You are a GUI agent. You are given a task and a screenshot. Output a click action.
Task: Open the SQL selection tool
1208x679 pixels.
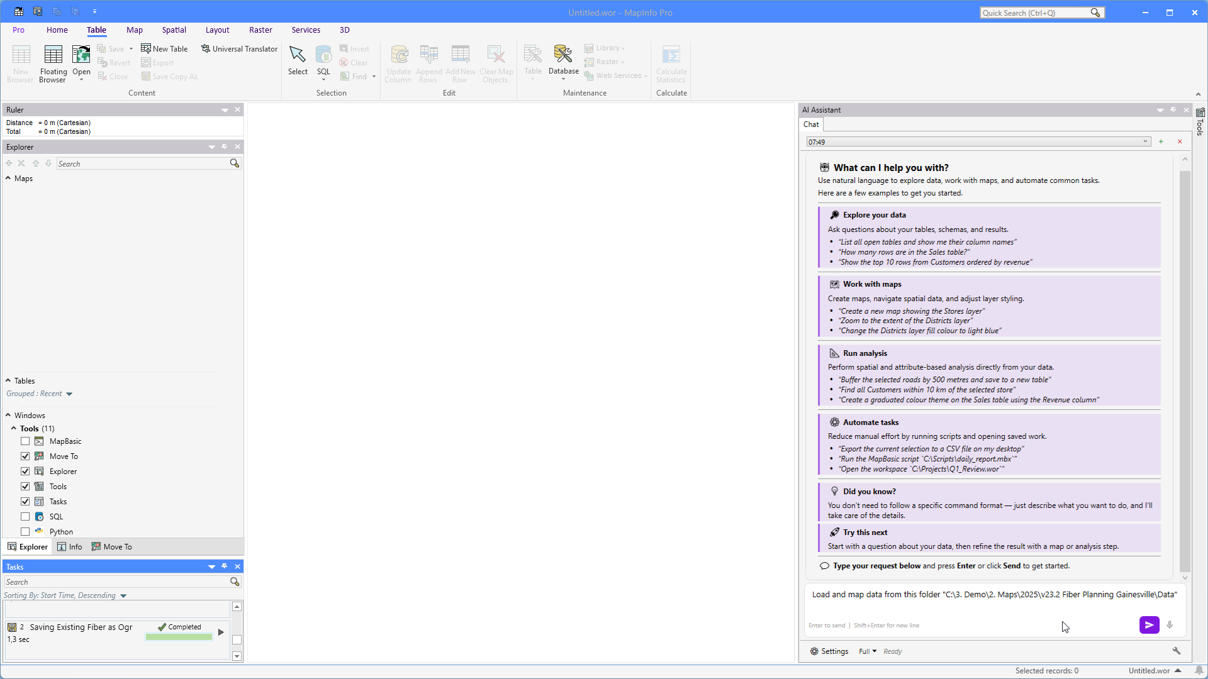click(323, 63)
